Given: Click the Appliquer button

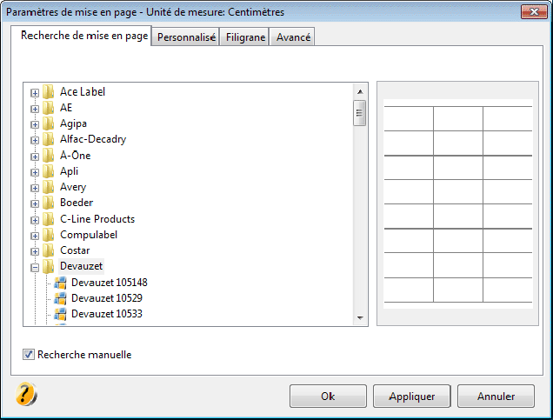Looking at the screenshot, I should (x=412, y=397).
